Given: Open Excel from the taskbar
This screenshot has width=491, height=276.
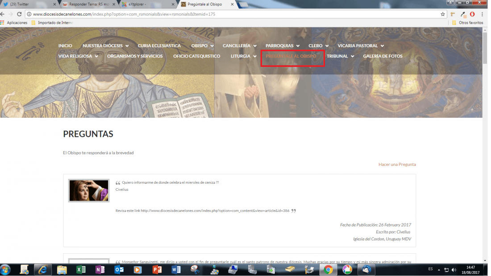Looking at the screenshot, I should (81, 269).
